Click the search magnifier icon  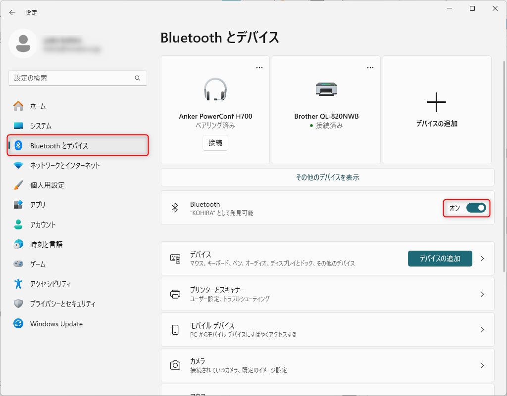coord(138,78)
